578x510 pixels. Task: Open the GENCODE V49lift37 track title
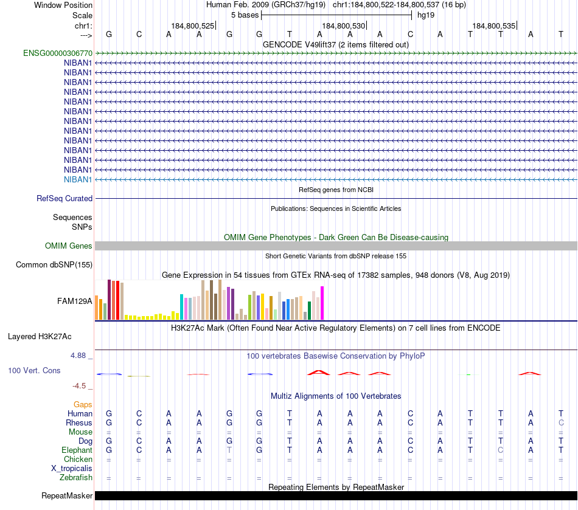pyautogui.click(x=336, y=44)
